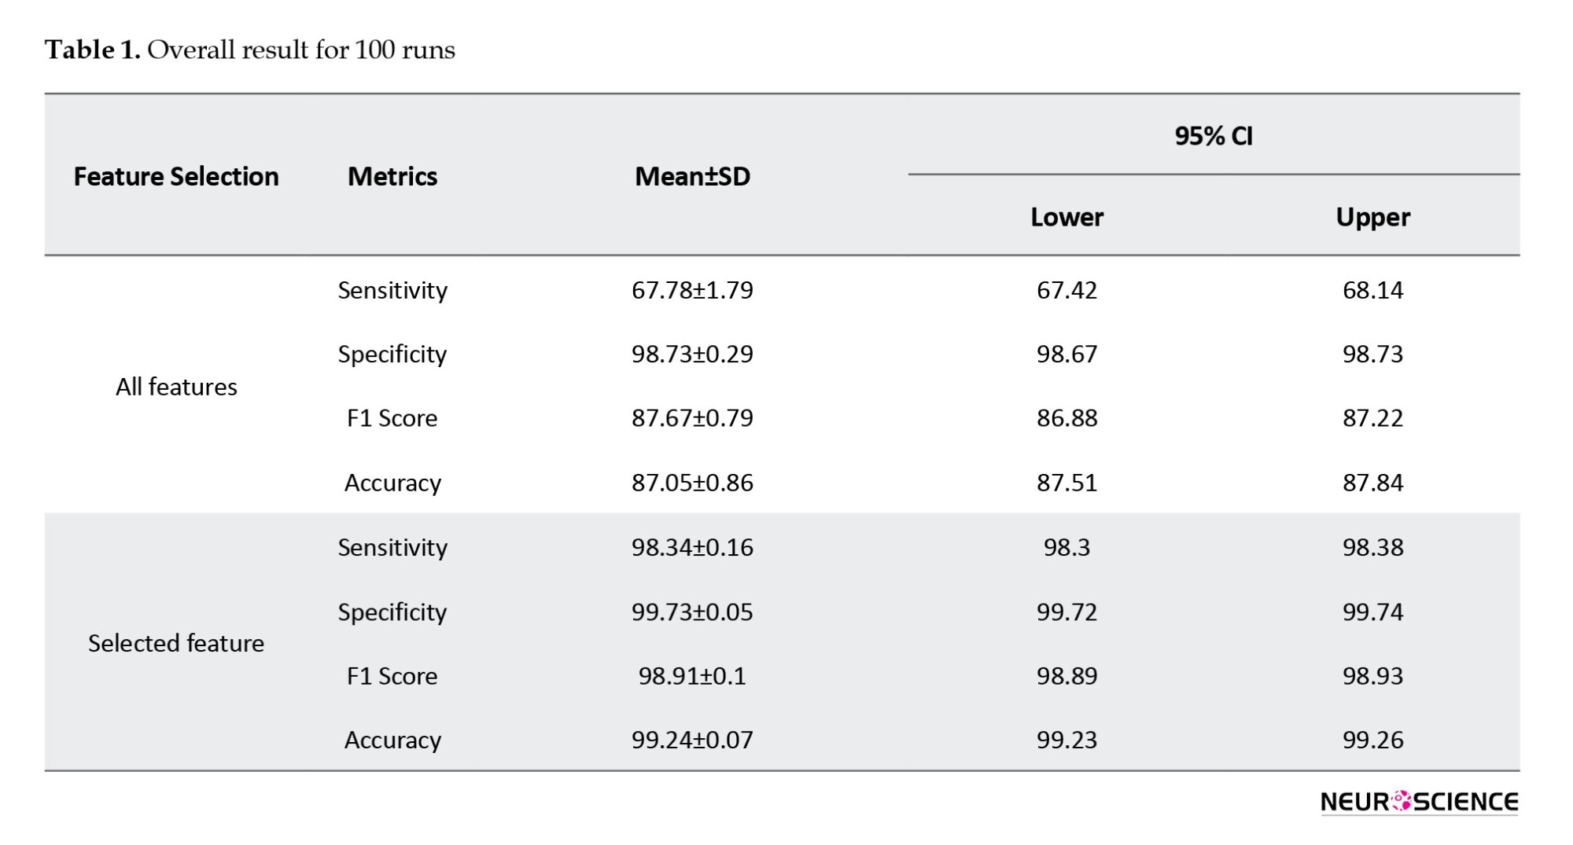The width and height of the screenshot is (1573, 845).
Task: Click the 87.05±0.86 accuracy cell
Action: pos(692,482)
